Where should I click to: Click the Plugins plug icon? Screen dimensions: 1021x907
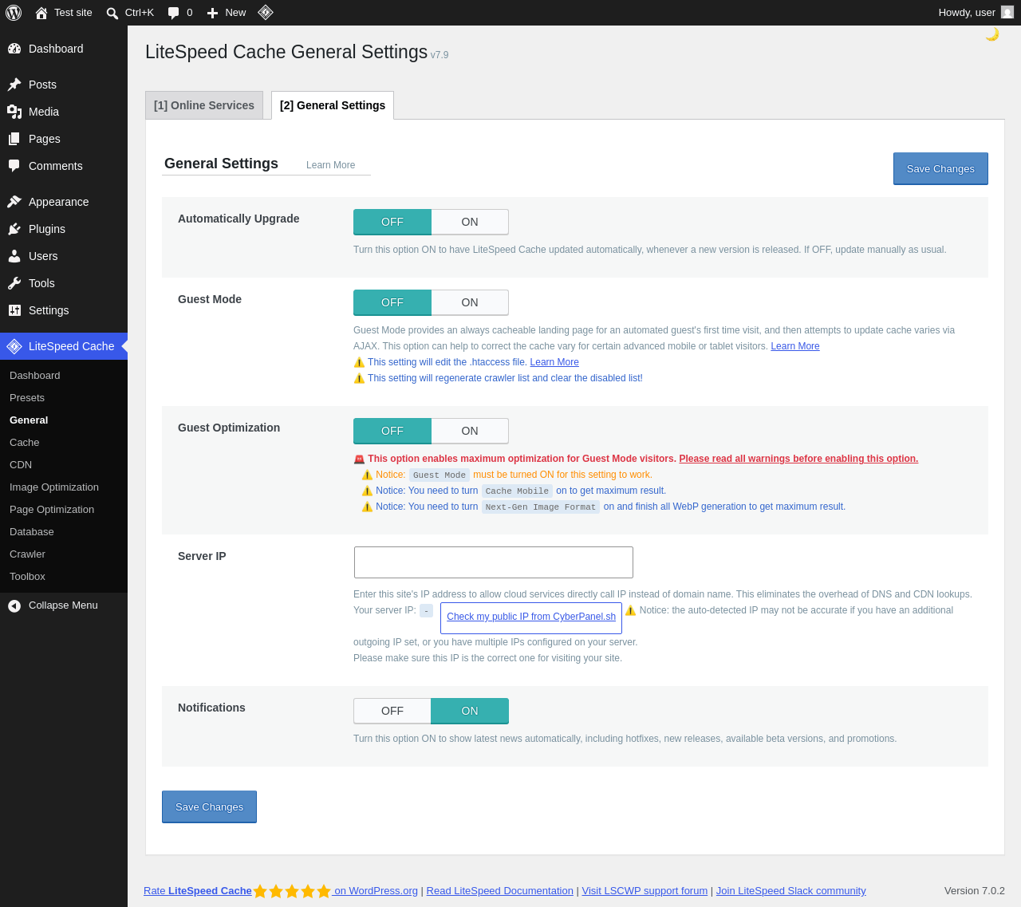pyautogui.click(x=14, y=229)
